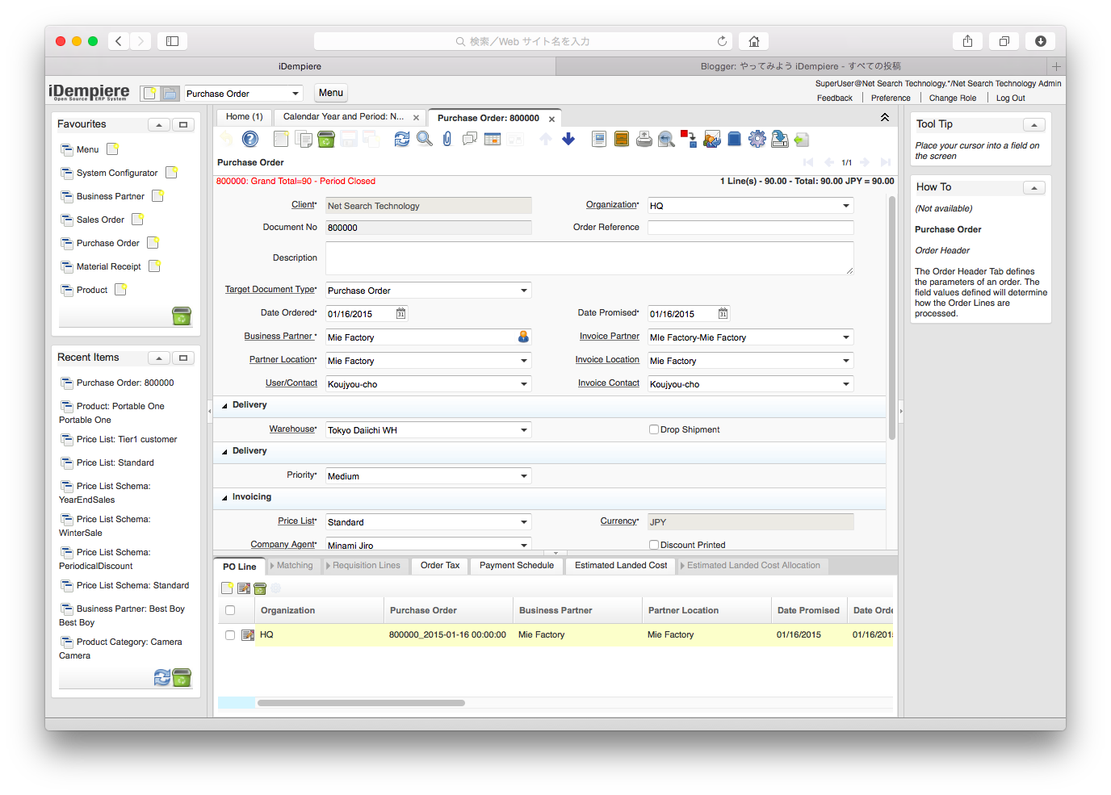Open Lookup Record magnifier icon
Image resolution: width=1111 pixels, height=795 pixels.
click(x=425, y=139)
